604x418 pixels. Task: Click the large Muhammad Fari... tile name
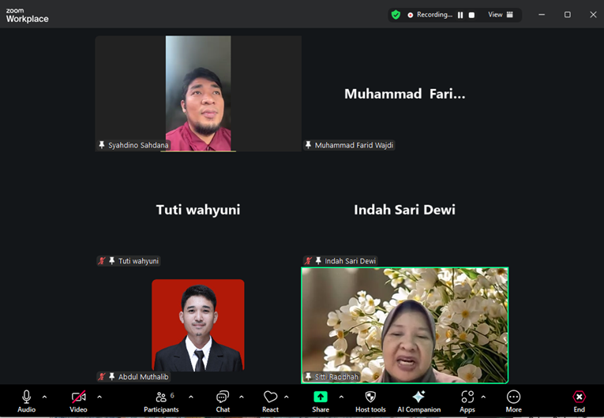pos(404,94)
